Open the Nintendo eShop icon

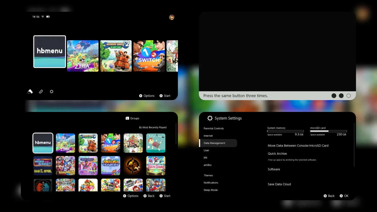coord(41,92)
